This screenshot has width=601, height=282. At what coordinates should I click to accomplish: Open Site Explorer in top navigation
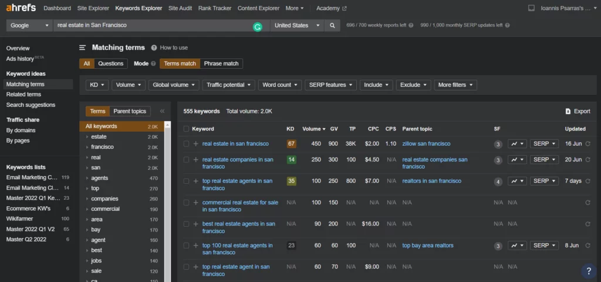[x=93, y=8]
